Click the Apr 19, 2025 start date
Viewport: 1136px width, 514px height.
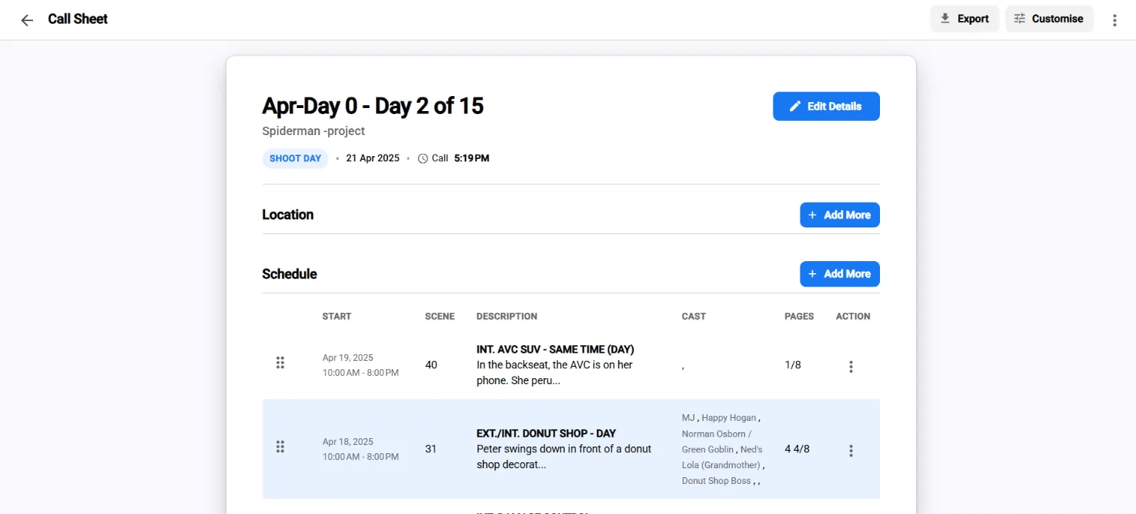click(348, 358)
